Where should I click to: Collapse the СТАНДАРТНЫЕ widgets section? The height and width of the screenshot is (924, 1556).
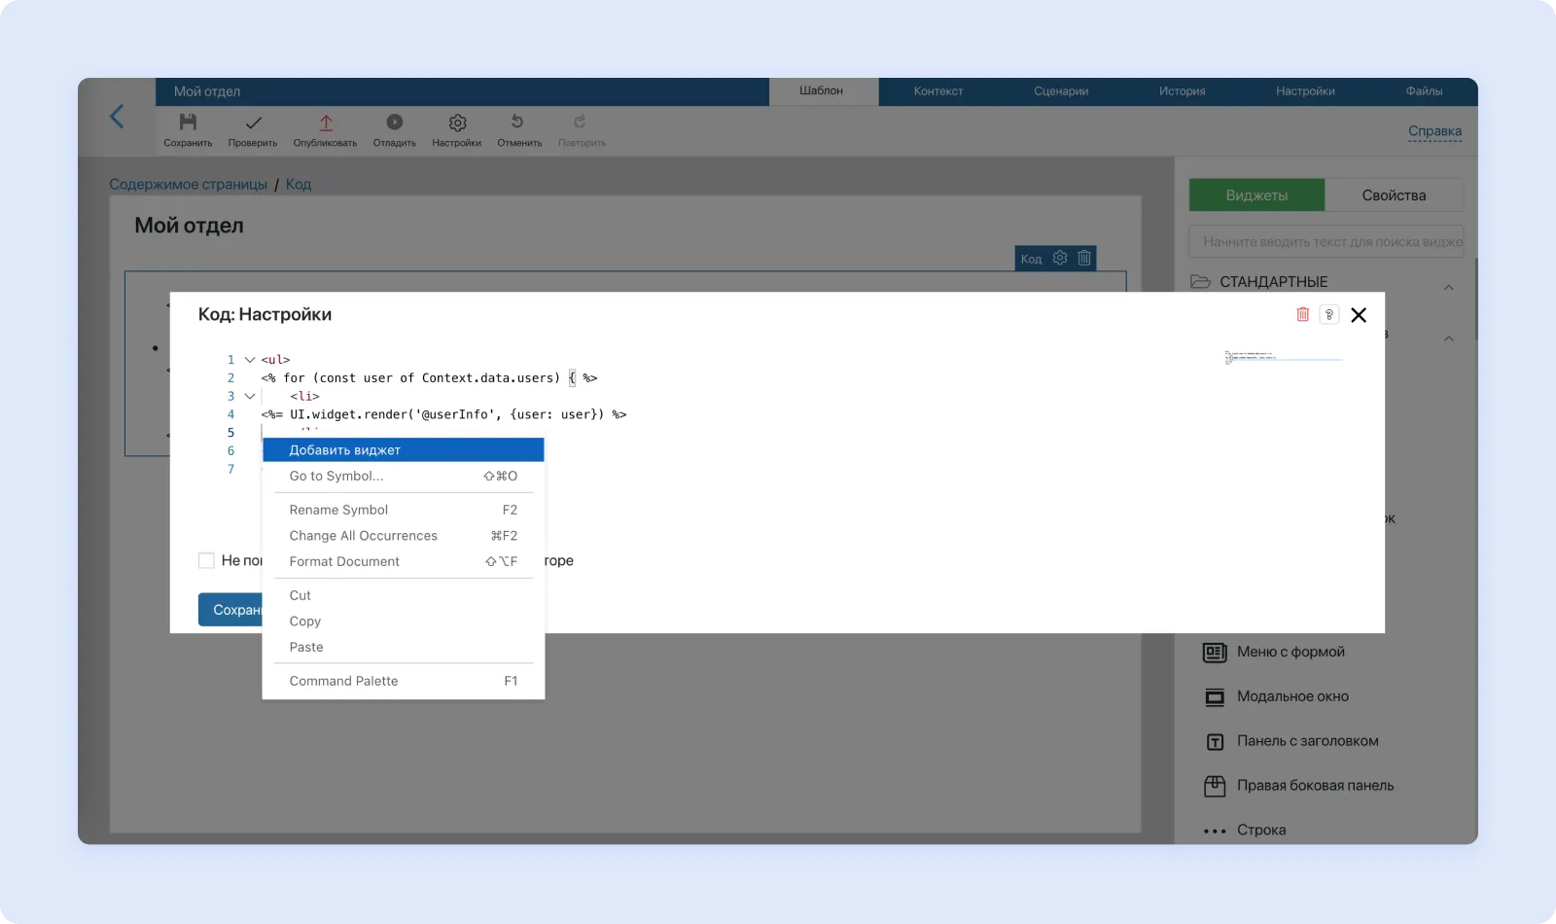[1448, 287]
